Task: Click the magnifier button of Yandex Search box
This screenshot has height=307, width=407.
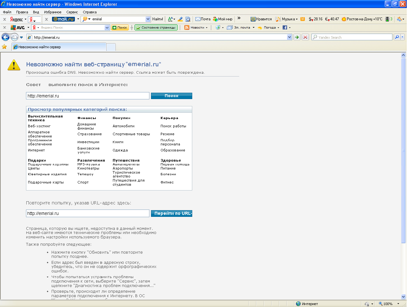Action: pos(397,37)
